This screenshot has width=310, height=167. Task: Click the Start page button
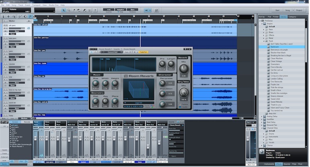pyautogui.click(x=277, y=10)
